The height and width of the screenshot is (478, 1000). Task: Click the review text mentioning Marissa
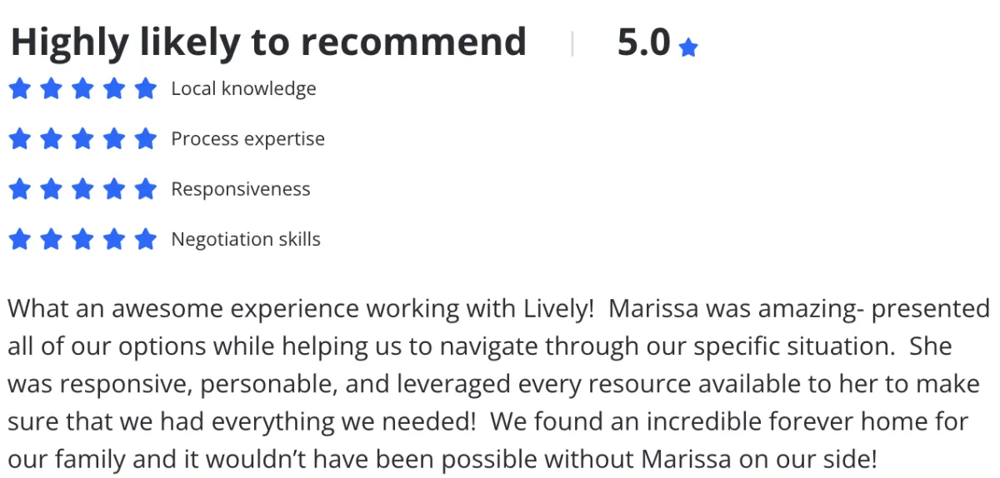tap(498, 384)
